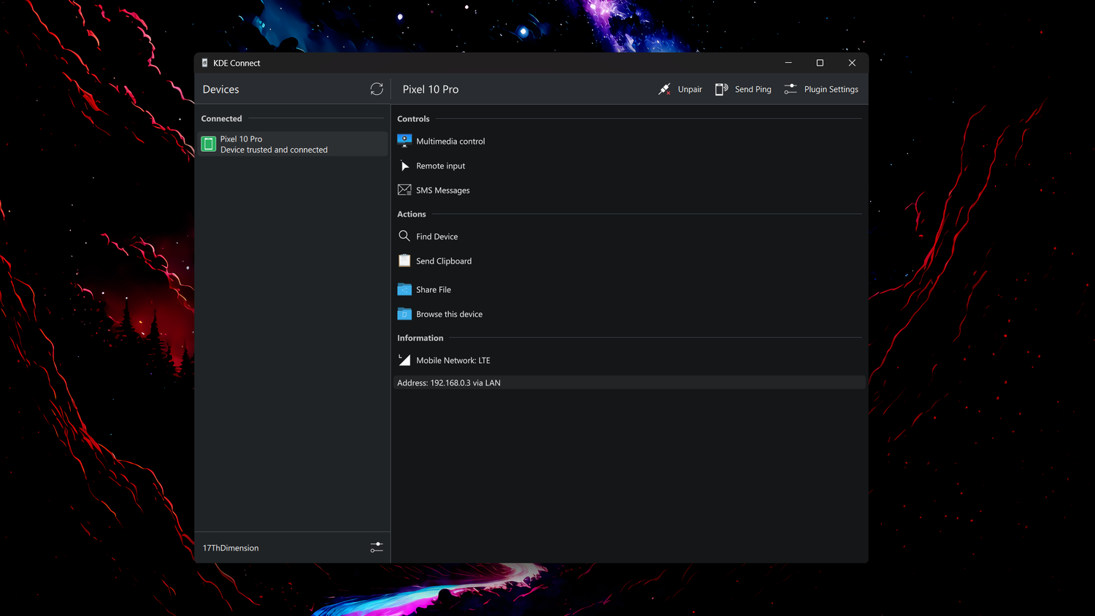1095x616 pixels.
Task: Close the KDE Connect window
Action: (852, 63)
